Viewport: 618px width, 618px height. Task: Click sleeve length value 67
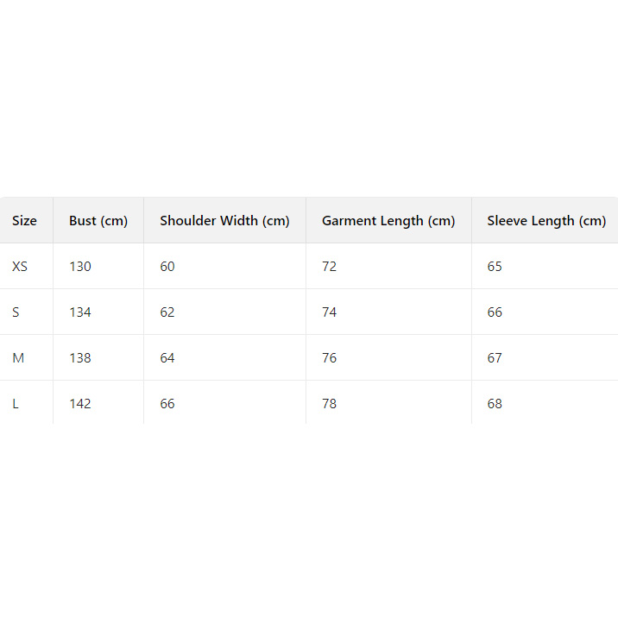[495, 358]
